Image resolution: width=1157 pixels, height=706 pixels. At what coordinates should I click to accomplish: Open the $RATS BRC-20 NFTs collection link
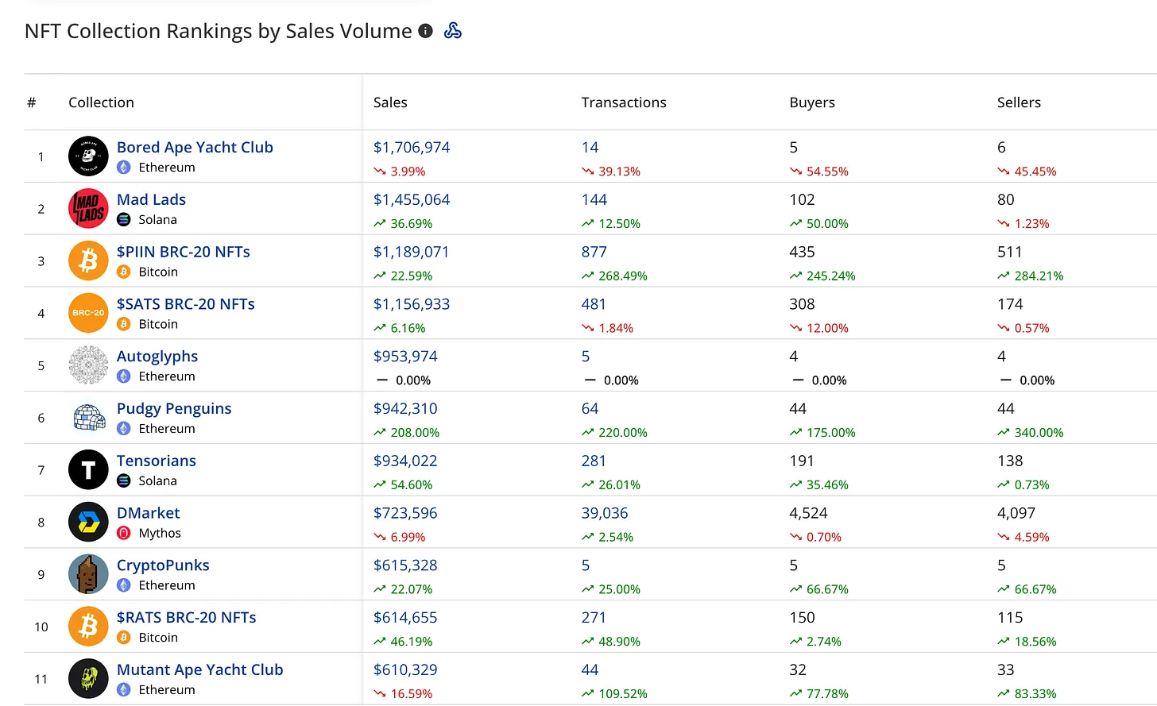point(186,617)
